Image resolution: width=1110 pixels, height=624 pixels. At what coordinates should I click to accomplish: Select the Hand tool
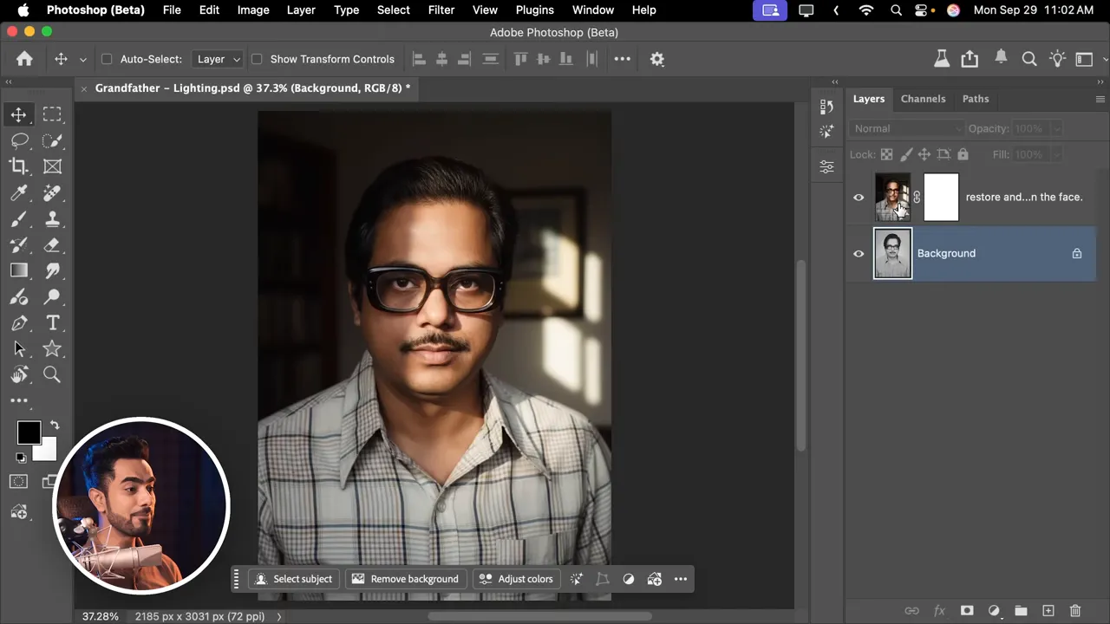[x=19, y=374]
